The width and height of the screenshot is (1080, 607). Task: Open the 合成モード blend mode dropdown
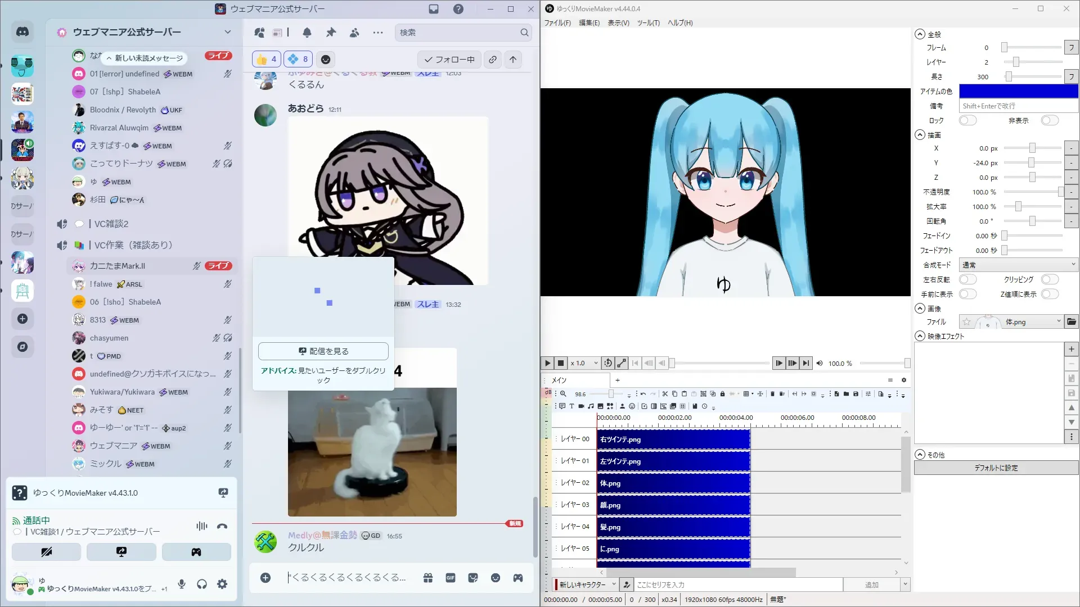click(x=1018, y=265)
